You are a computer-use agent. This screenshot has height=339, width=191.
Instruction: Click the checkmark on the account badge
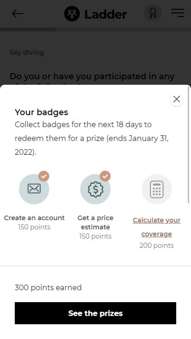point(44,176)
